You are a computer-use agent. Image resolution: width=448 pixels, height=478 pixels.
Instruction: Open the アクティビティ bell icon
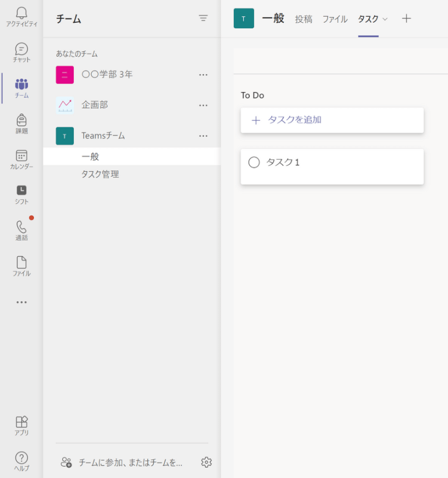point(21,13)
